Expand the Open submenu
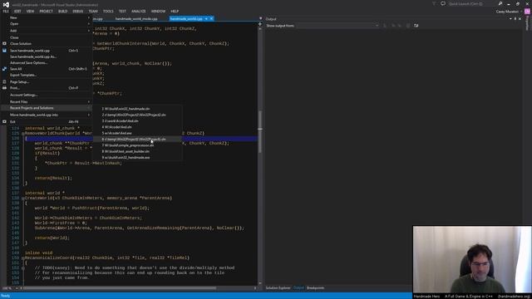Screen dimensions: 532x299 pyautogui.click(x=47, y=24)
